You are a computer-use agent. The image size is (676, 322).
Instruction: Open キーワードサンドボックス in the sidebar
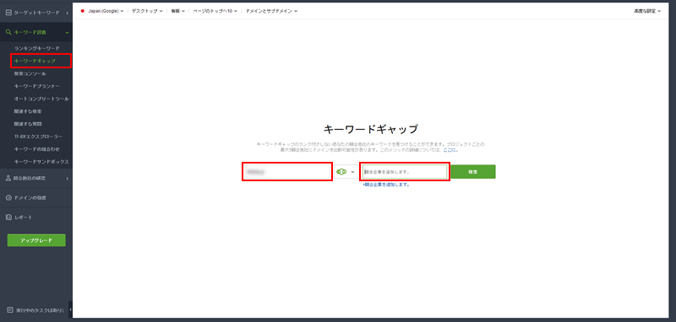pyautogui.click(x=41, y=162)
